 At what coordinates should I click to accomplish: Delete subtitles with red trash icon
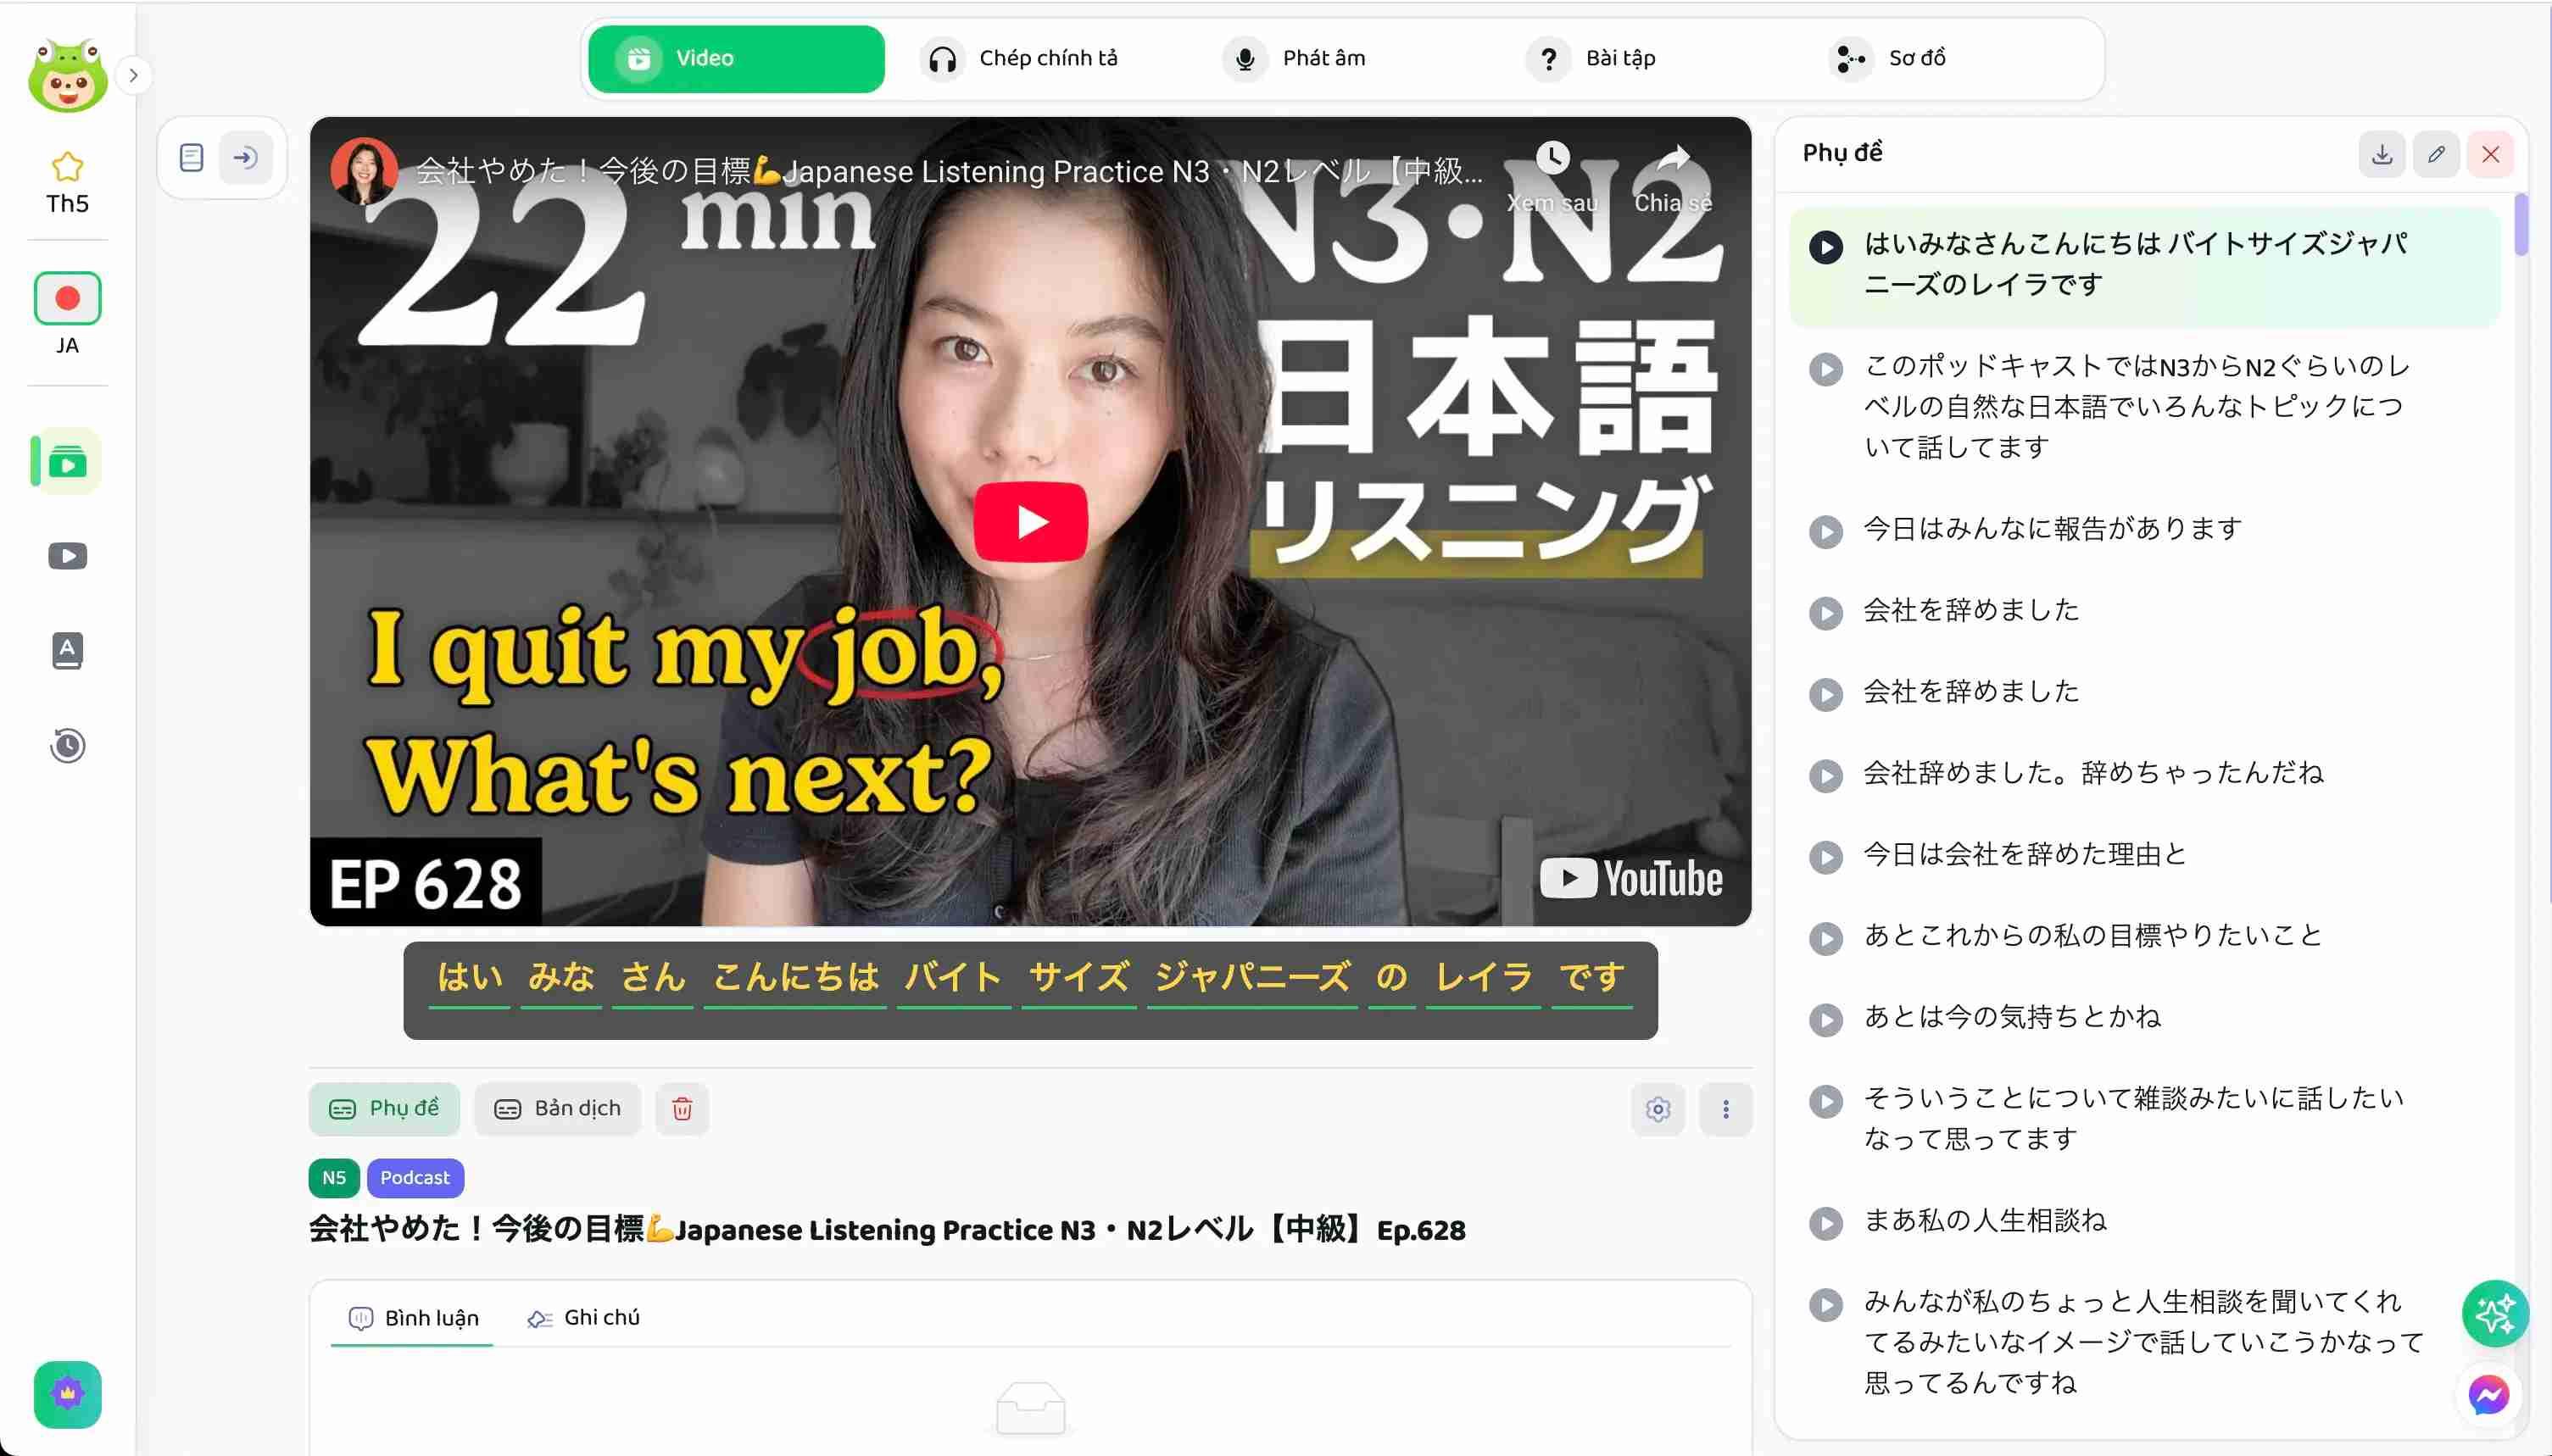point(683,1109)
